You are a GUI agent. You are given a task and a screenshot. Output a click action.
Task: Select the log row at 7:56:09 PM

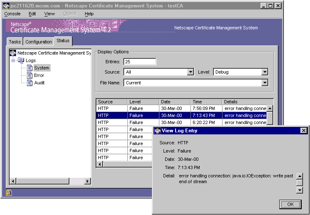181,108
